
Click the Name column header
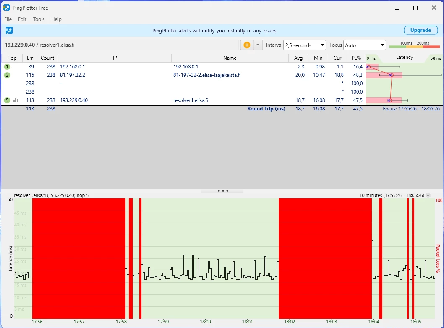230,58
